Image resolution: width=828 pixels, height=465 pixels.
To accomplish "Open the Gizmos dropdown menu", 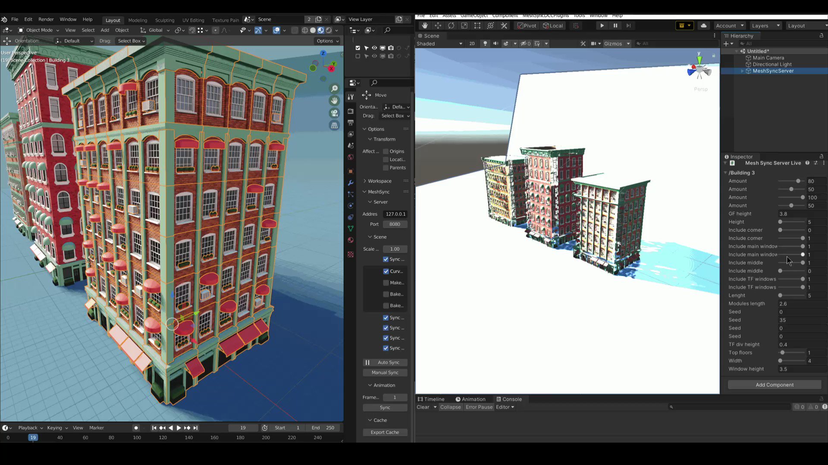I will tap(617, 43).
